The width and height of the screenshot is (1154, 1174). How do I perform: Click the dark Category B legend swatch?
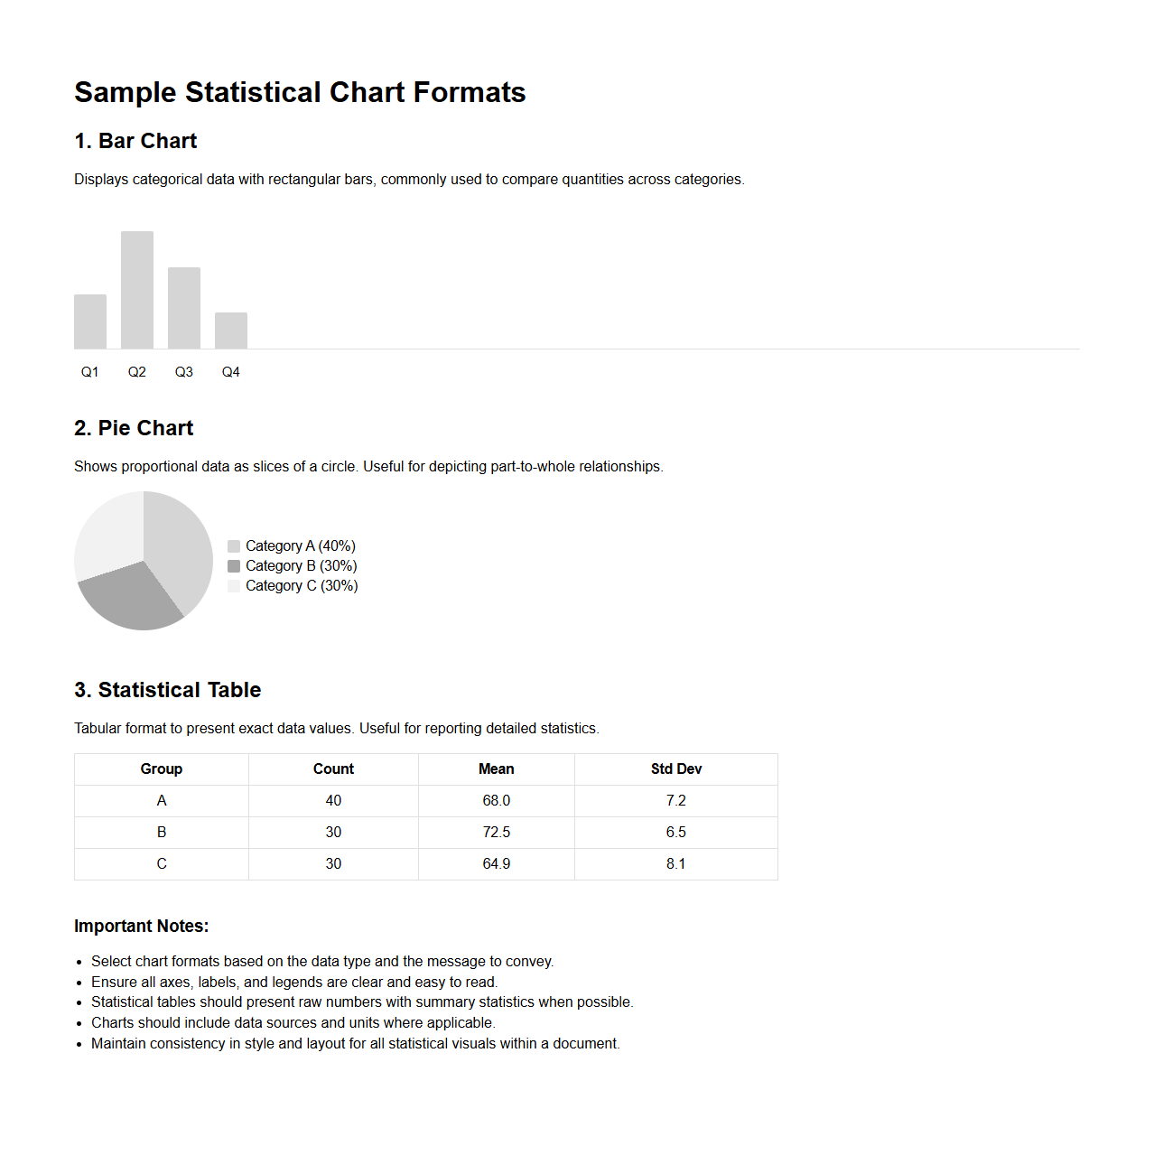pos(234,566)
